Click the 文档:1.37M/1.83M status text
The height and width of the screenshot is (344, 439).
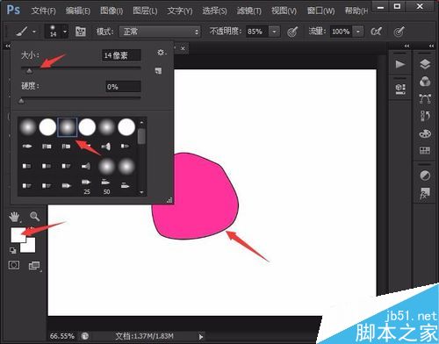[x=144, y=336]
